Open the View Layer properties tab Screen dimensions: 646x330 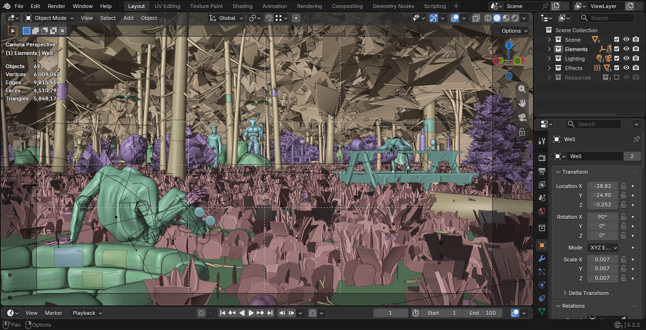click(x=542, y=184)
